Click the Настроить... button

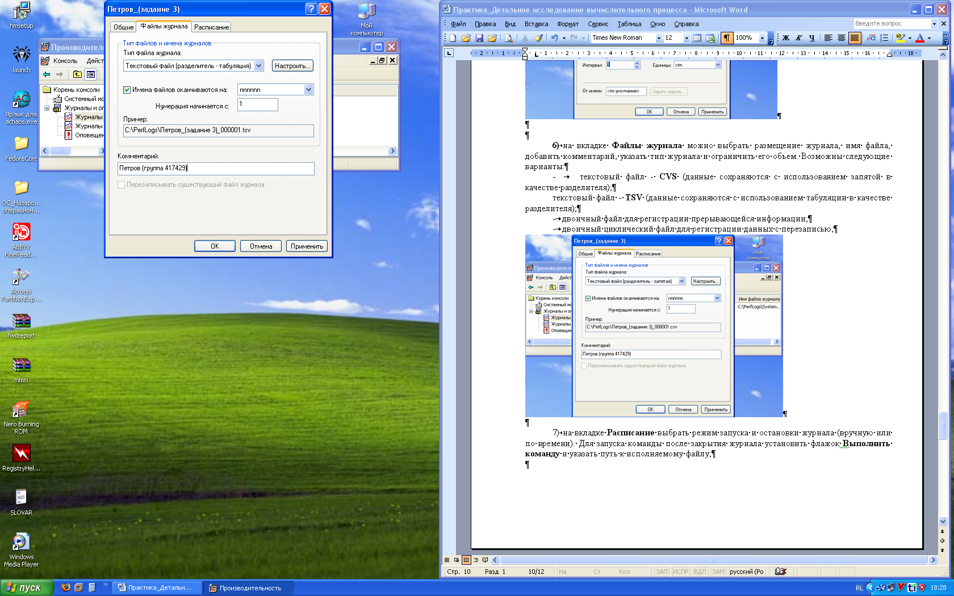[292, 66]
